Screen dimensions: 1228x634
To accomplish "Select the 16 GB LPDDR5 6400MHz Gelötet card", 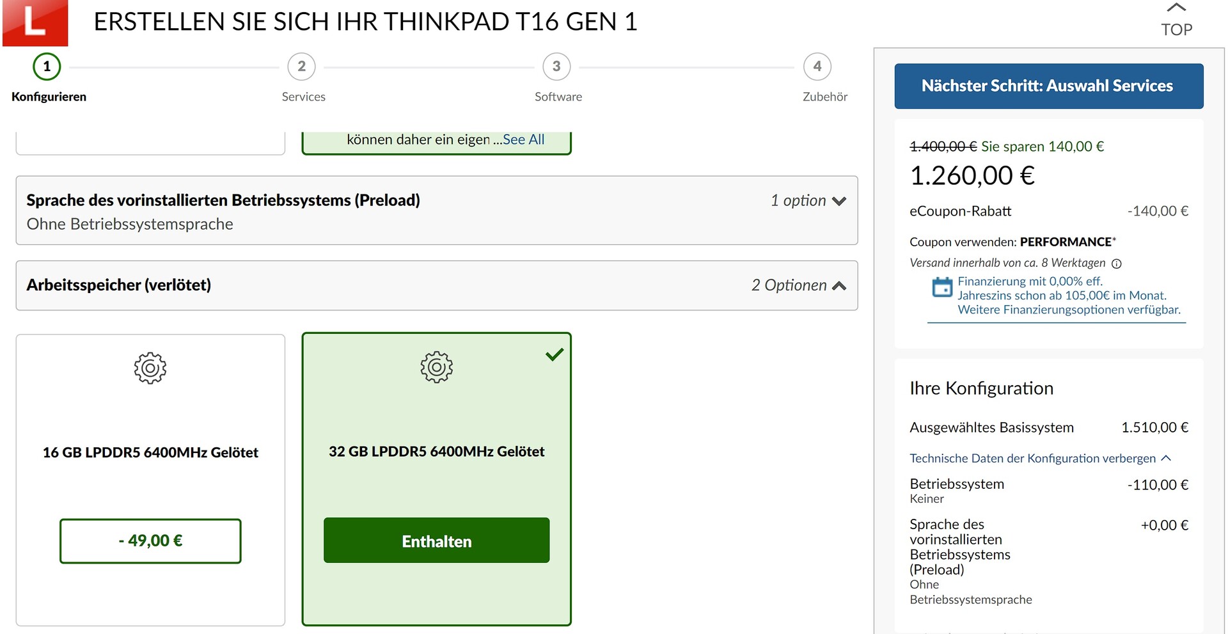I will (x=150, y=480).
